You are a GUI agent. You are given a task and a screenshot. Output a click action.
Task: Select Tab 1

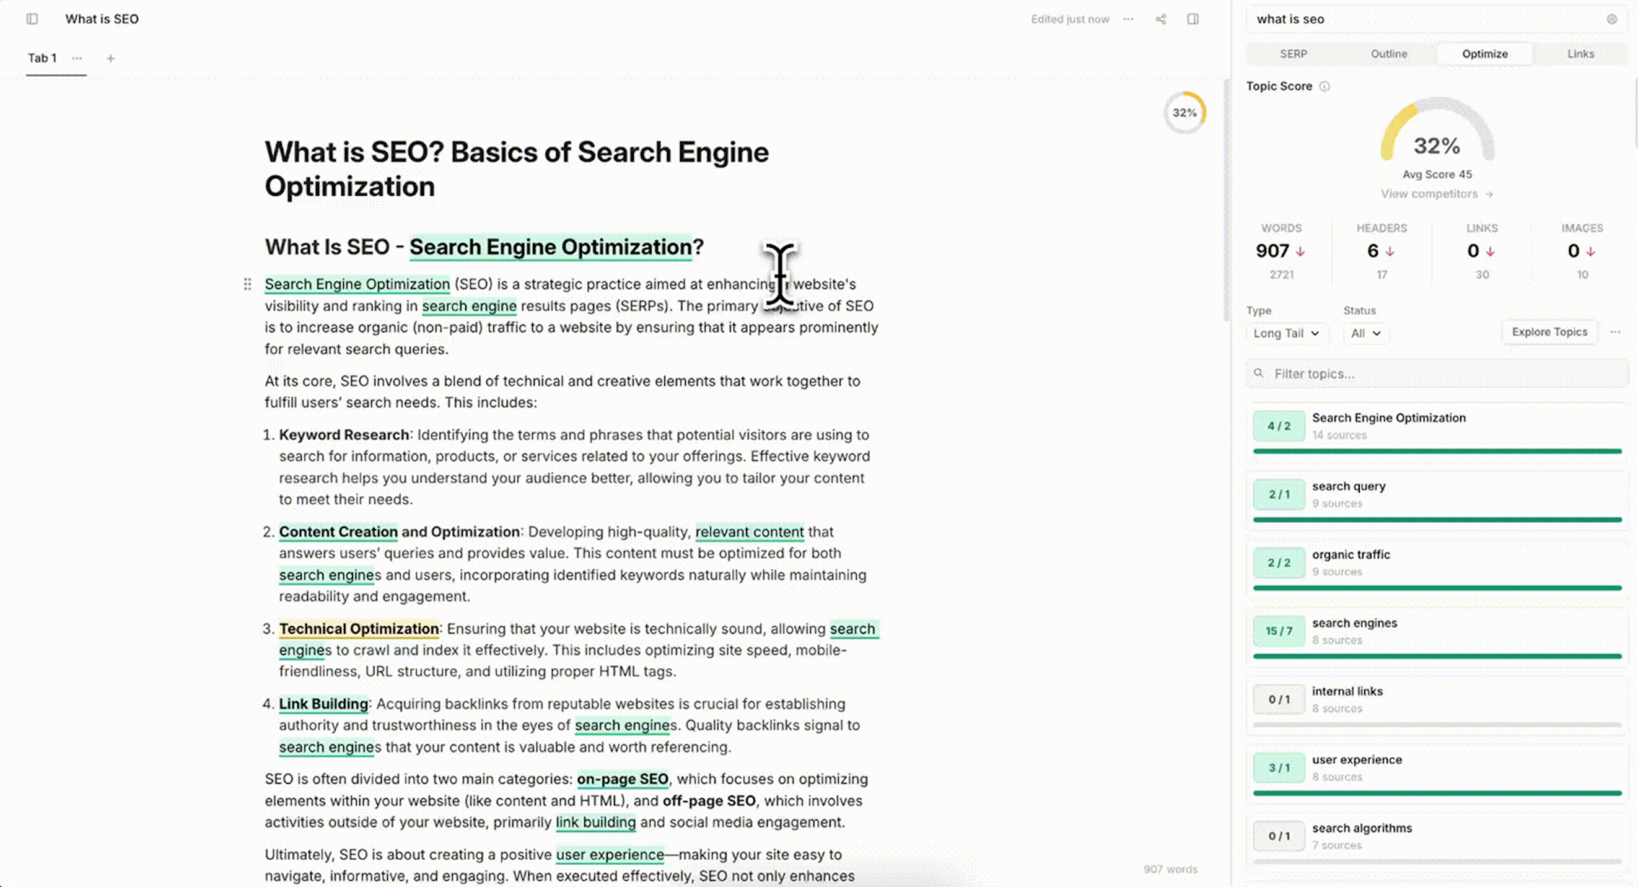tap(42, 58)
